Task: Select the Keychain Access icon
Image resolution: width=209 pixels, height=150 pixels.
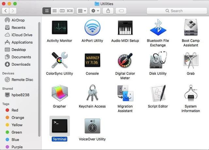Action: tap(92, 93)
